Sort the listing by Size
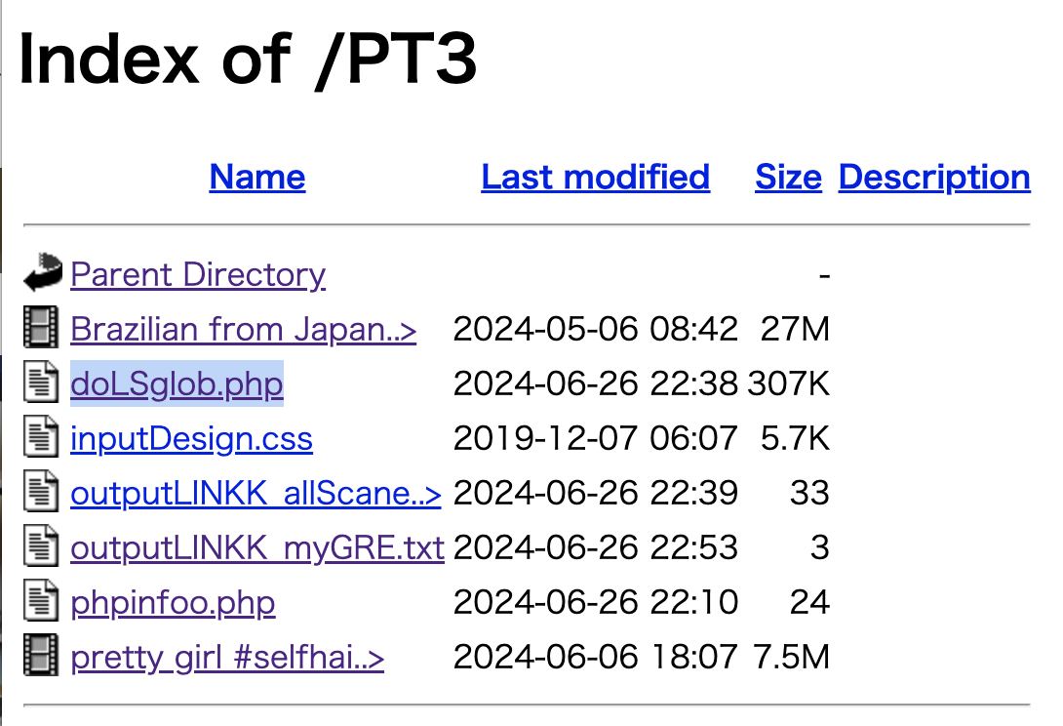Screen dimensions: 1063x726 (x=788, y=177)
